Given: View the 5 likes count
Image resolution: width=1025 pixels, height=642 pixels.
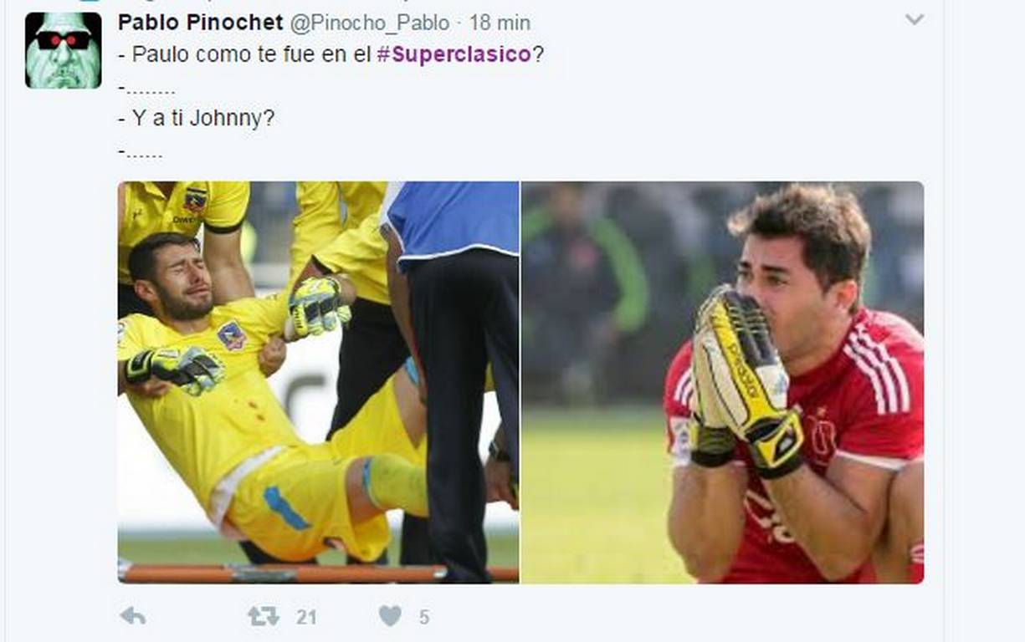Looking at the screenshot, I should click(x=424, y=617).
